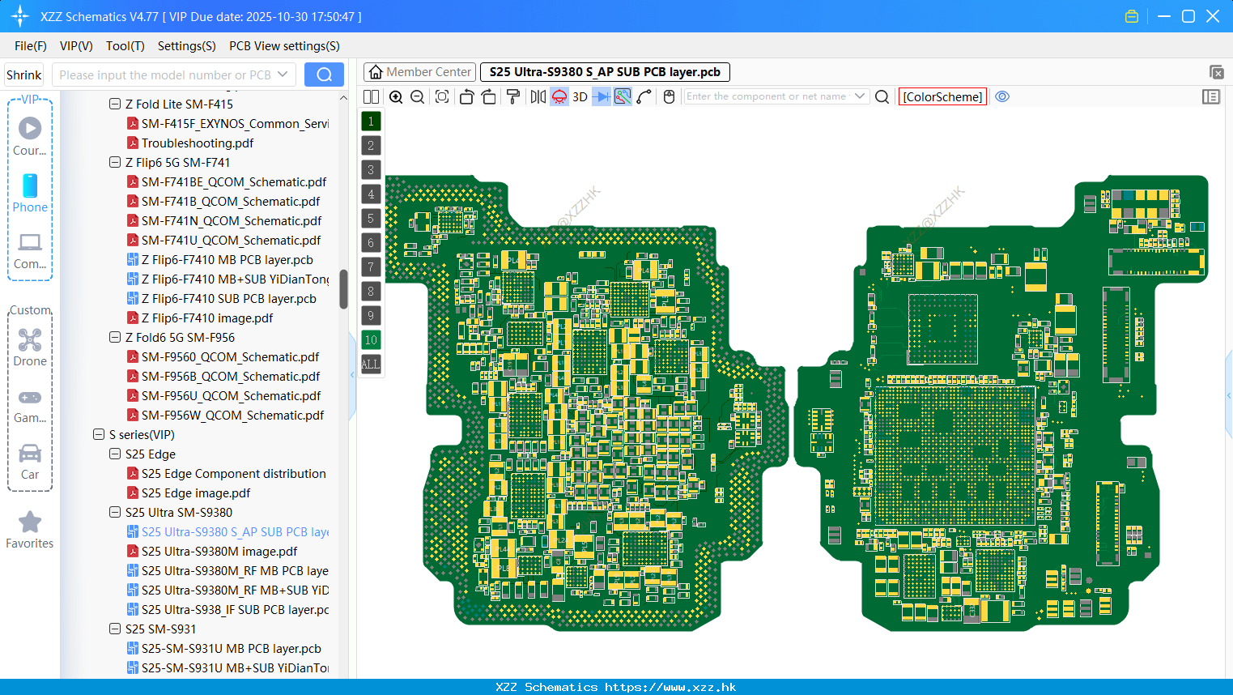This screenshot has height=695, width=1233.
Task: Open the Member Center
Action: tap(419, 71)
